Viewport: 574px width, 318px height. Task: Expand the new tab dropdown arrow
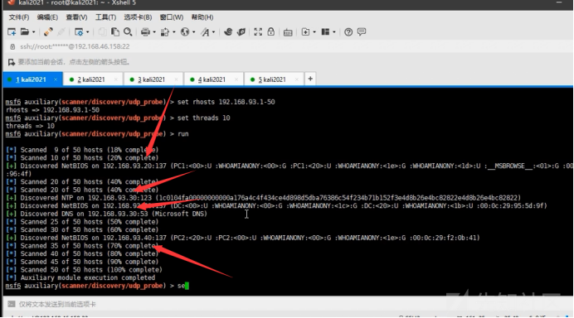click(314, 32)
